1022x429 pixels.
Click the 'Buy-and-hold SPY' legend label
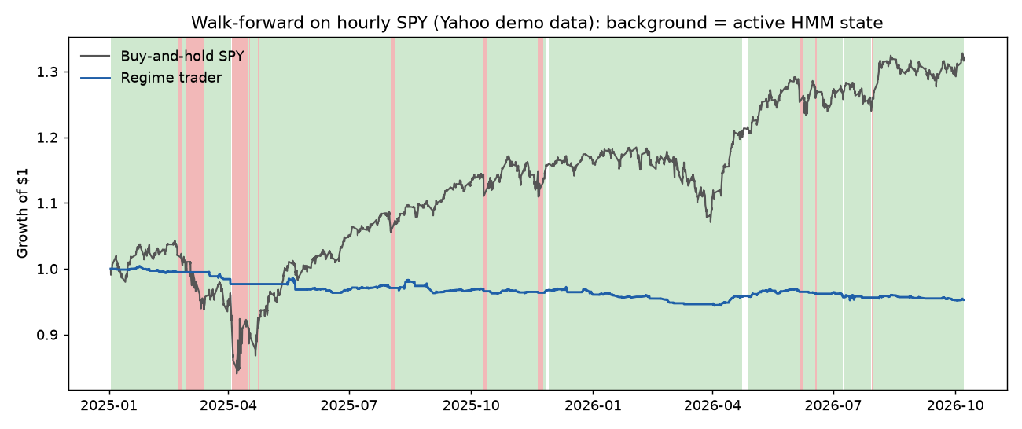(182, 56)
